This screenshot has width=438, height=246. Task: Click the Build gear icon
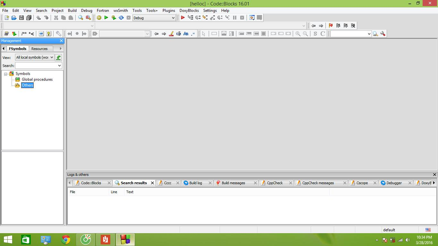tap(99, 18)
